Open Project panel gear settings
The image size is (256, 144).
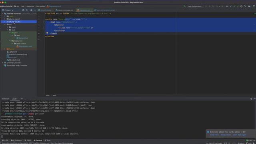31,10
